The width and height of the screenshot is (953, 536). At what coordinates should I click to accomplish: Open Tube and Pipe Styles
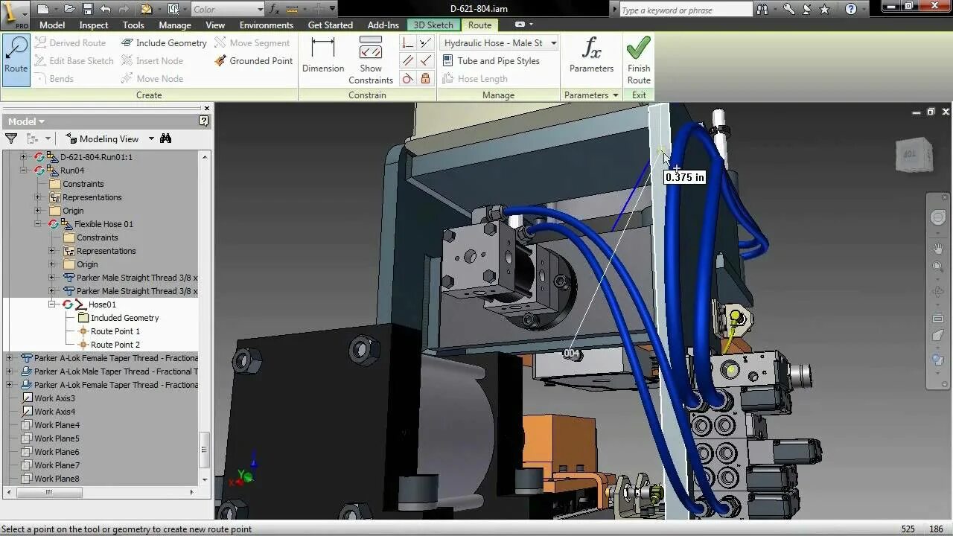491,61
